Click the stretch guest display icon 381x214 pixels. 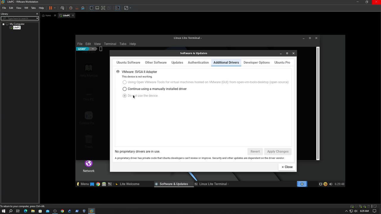(126, 8)
